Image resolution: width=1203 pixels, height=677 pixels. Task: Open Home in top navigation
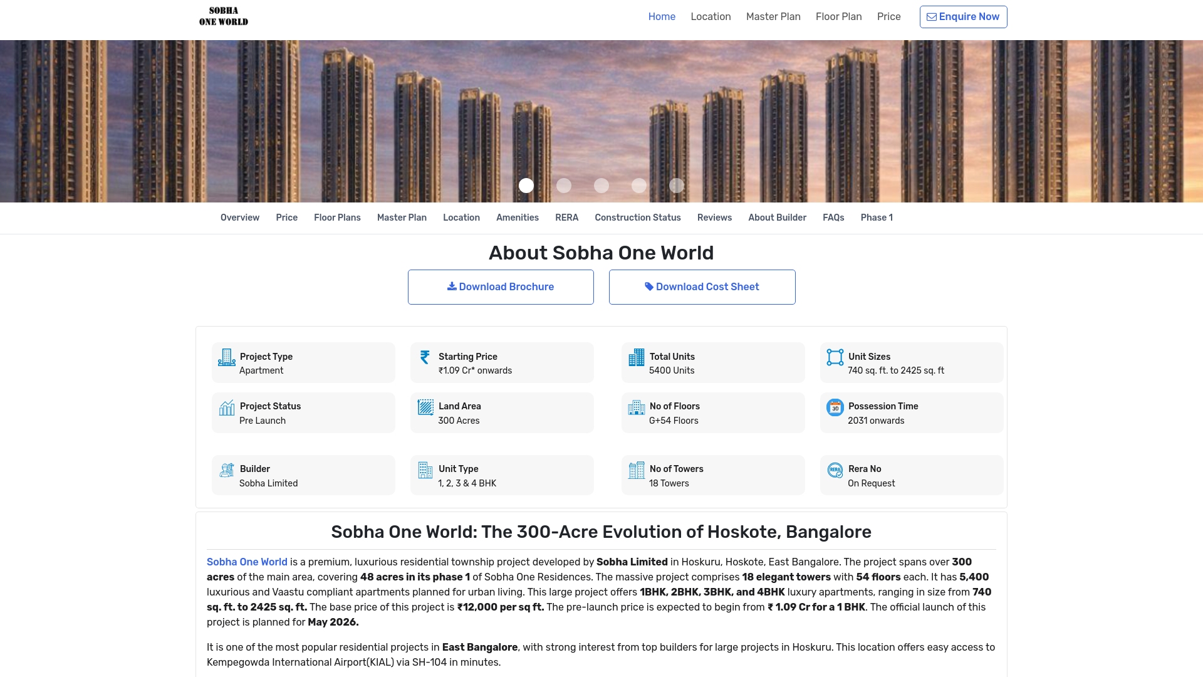662,17
